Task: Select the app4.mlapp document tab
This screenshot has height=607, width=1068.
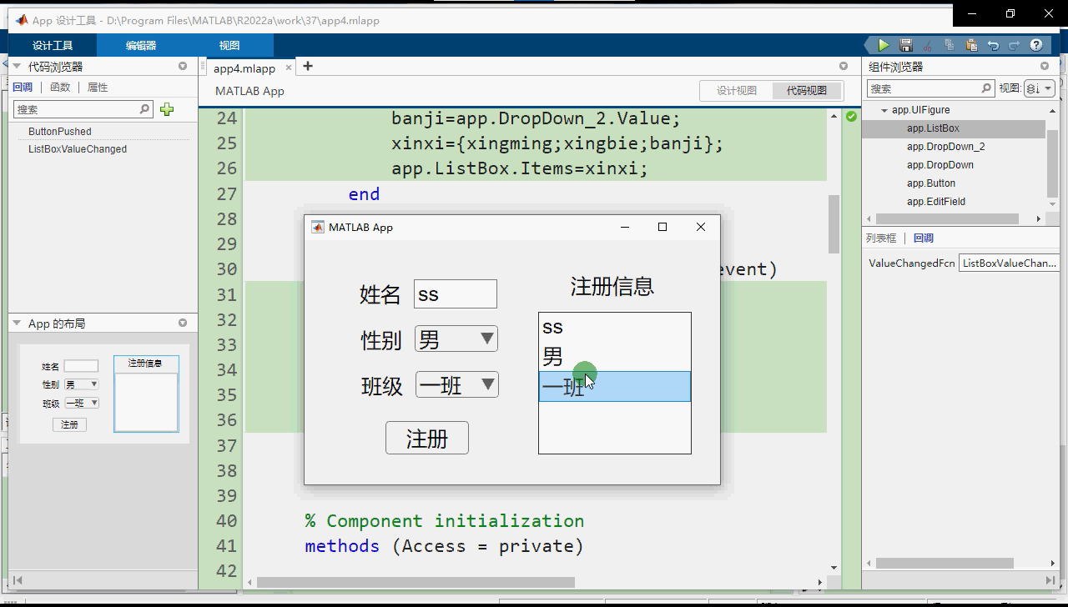Action: point(244,68)
